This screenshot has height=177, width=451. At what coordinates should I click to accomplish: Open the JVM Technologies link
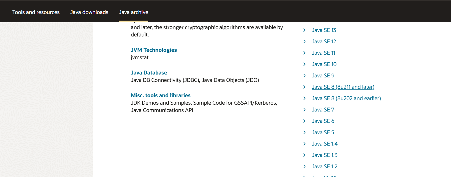(x=154, y=50)
